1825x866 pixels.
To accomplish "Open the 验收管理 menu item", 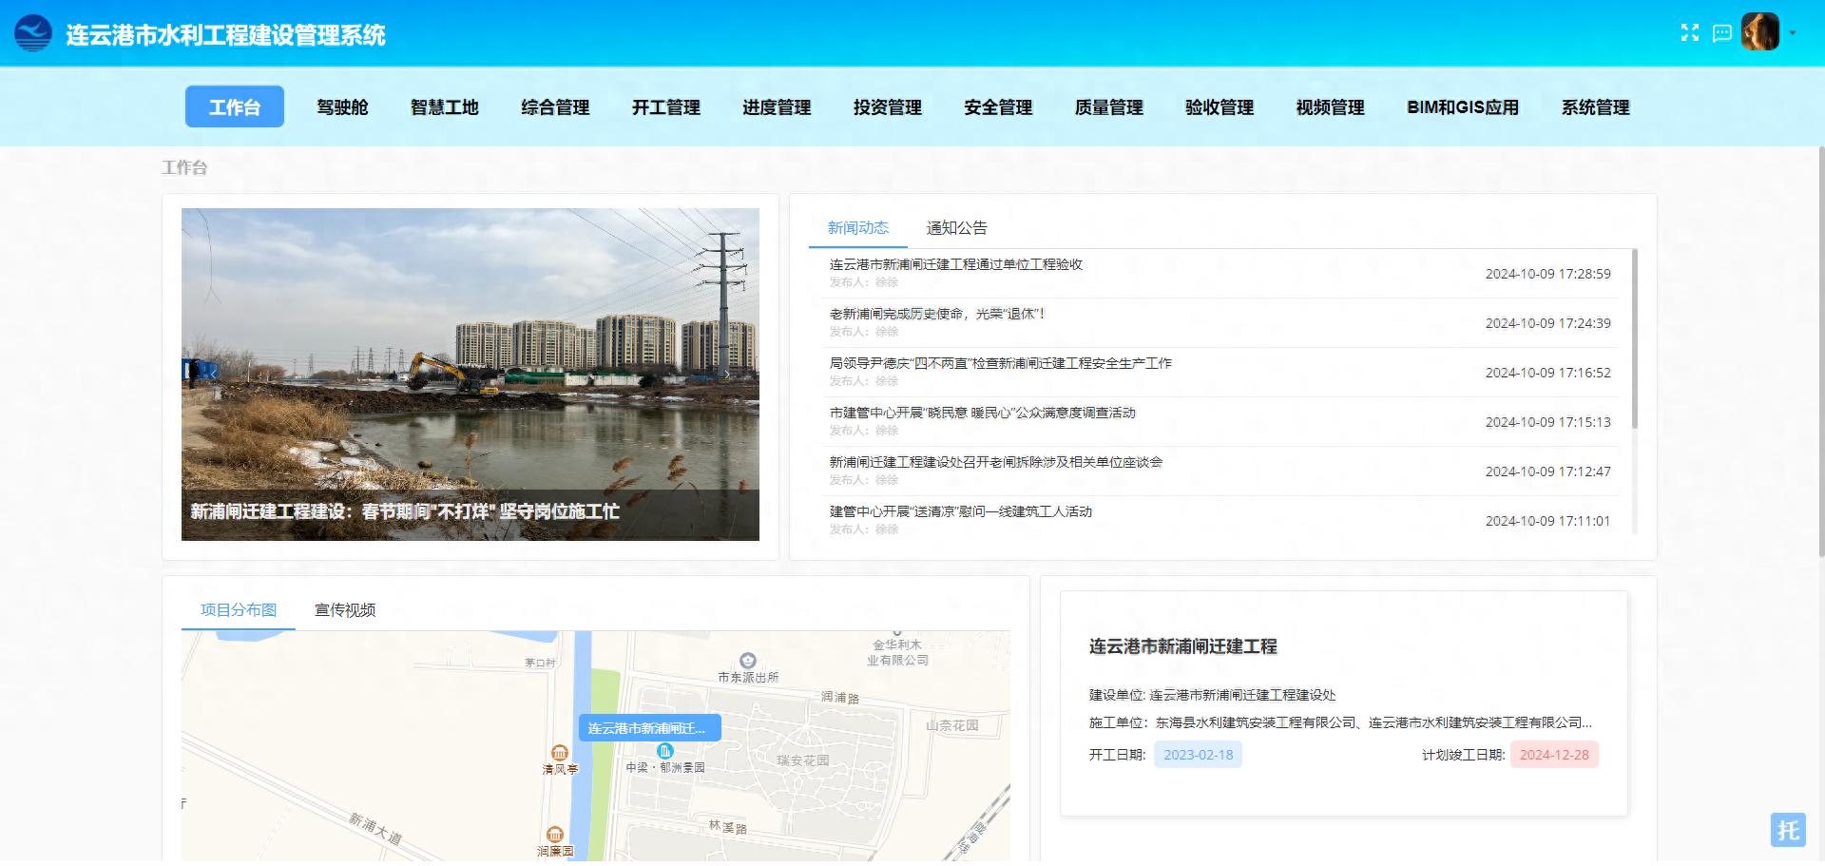I will click(1220, 107).
